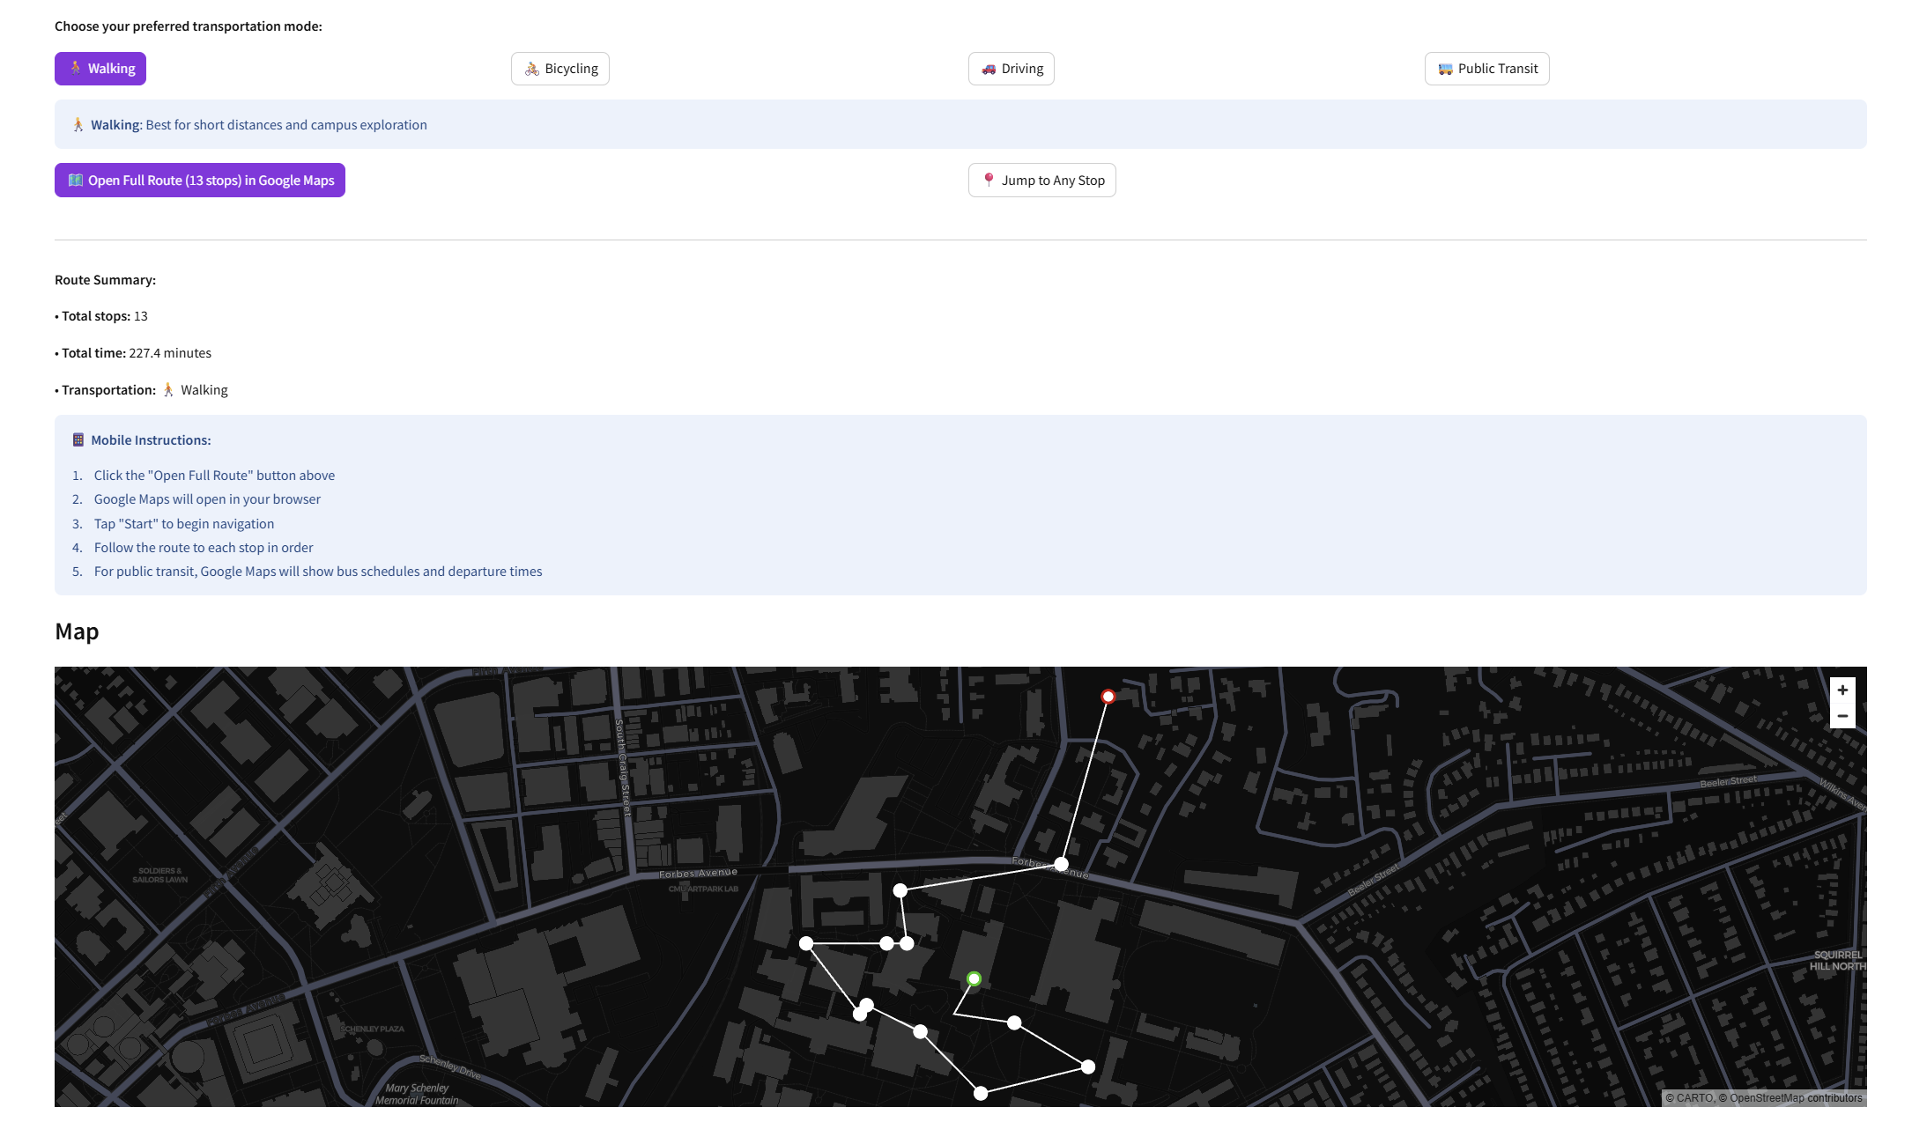Click the zoom-in plus icon on the map

[x=1842, y=690]
